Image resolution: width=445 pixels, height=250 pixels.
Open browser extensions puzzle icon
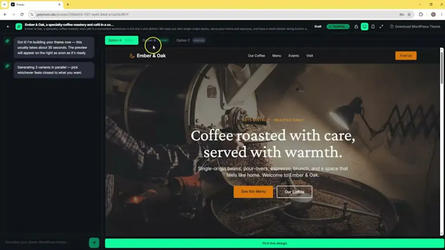(421, 14)
